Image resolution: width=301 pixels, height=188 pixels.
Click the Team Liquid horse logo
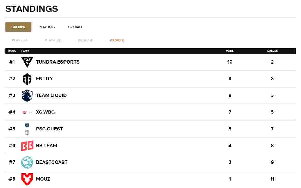27,95
